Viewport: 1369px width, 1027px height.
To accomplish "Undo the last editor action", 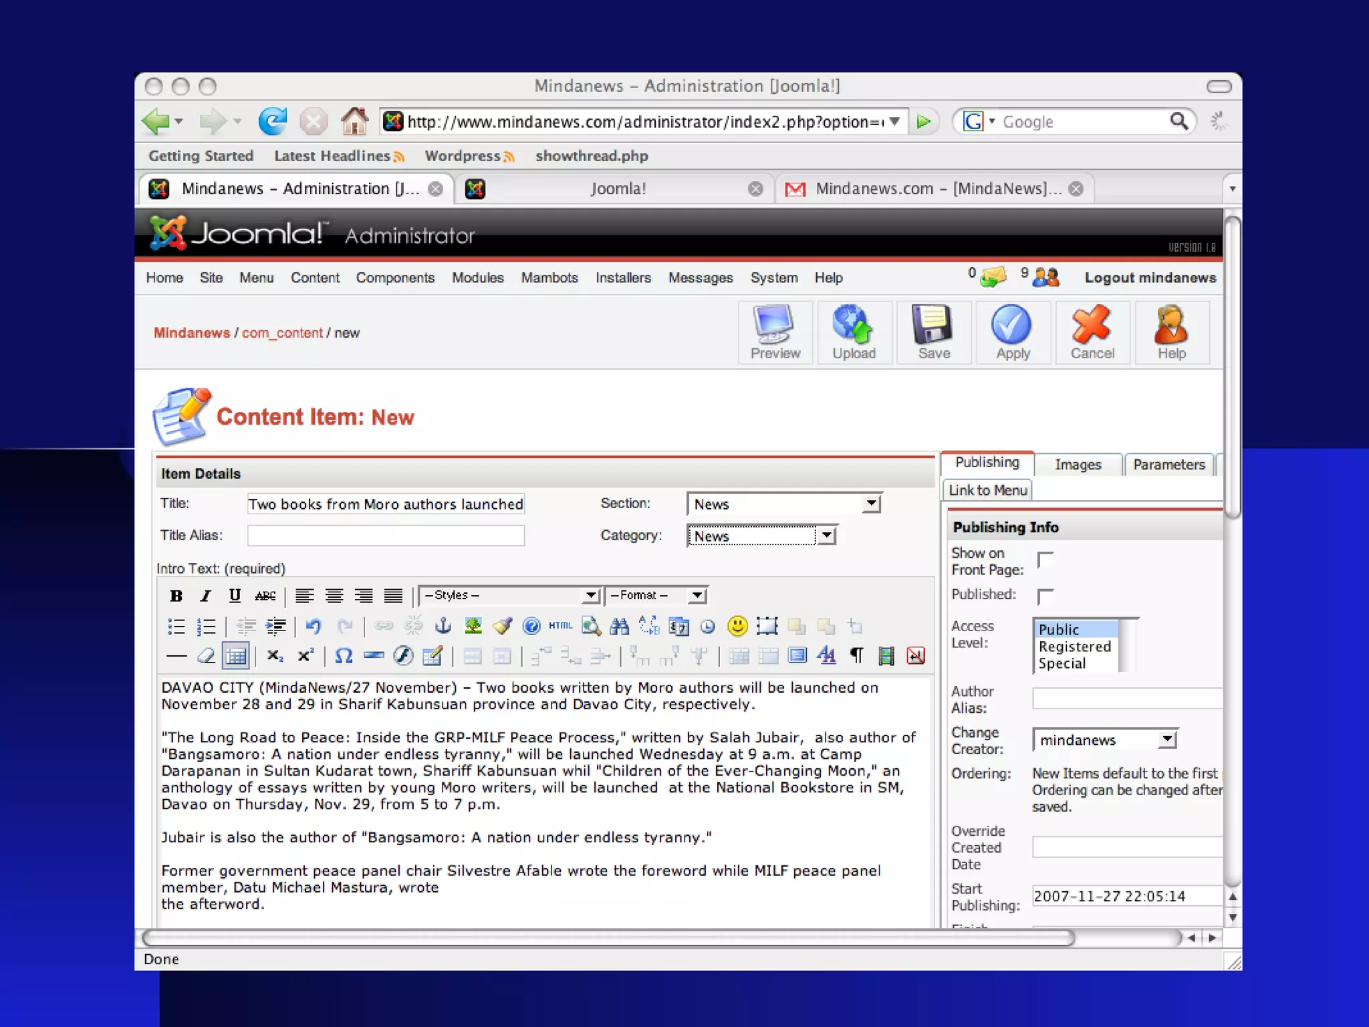I will [314, 626].
